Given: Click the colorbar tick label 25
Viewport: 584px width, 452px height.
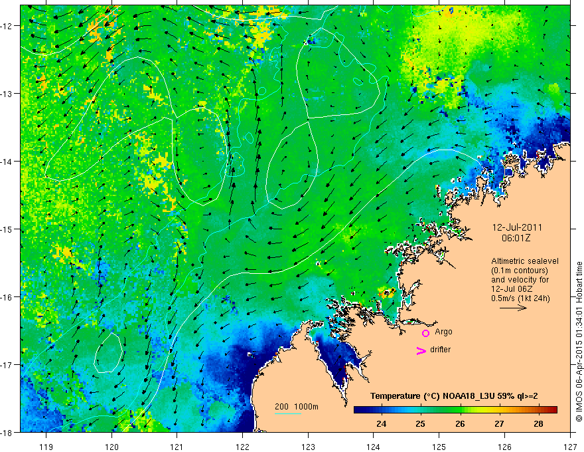Looking at the screenshot, I should pyautogui.click(x=421, y=423).
